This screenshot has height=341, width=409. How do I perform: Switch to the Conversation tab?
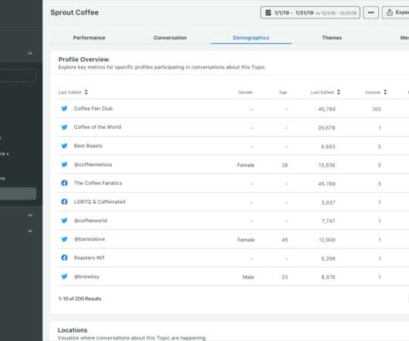(x=170, y=38)
